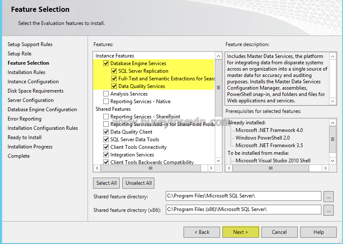Click the Prerequisites vertical scrollbar thumb
This screenshot has height=244, width=343.
[332, 139]
